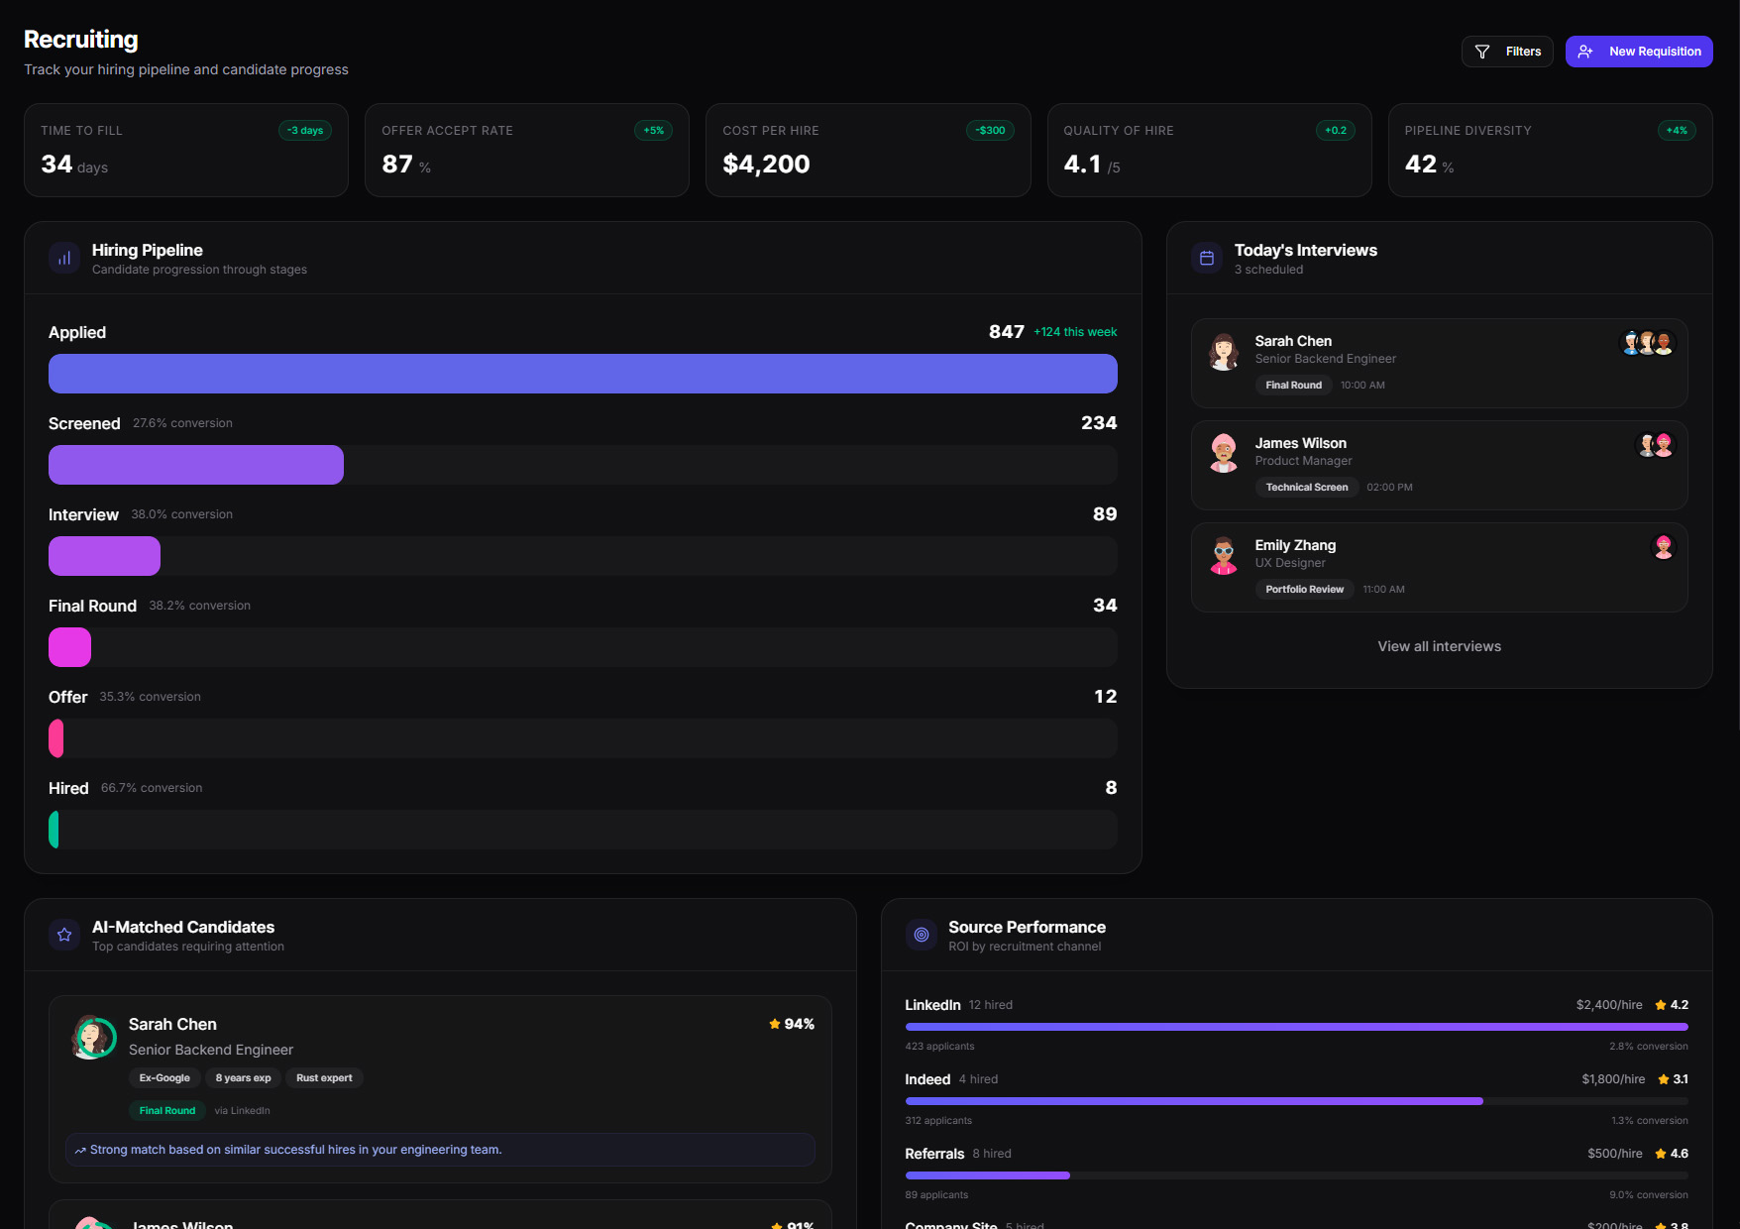
Task: Open the Filters panel
Action: coord(1507,52)
